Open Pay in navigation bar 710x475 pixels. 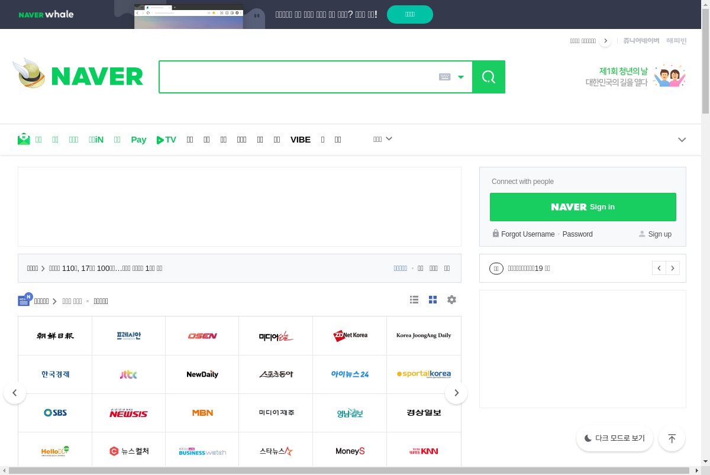tap(138, 140)
